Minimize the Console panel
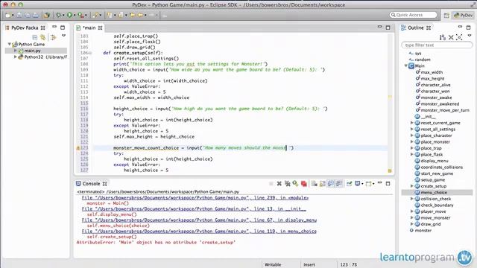Image resolution: width=477 pixels, height=268 pixels. pos(379,183)
